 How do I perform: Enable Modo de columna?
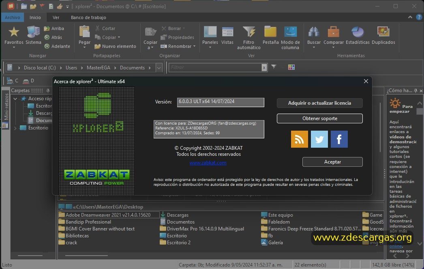[x=290, y=38]
